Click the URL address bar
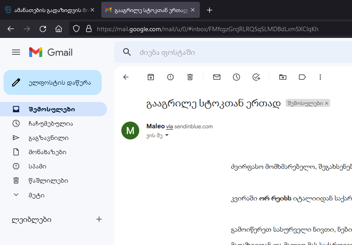Image resolution: width=352 pixels, height=245 pixels. click(x=207, y=29)
